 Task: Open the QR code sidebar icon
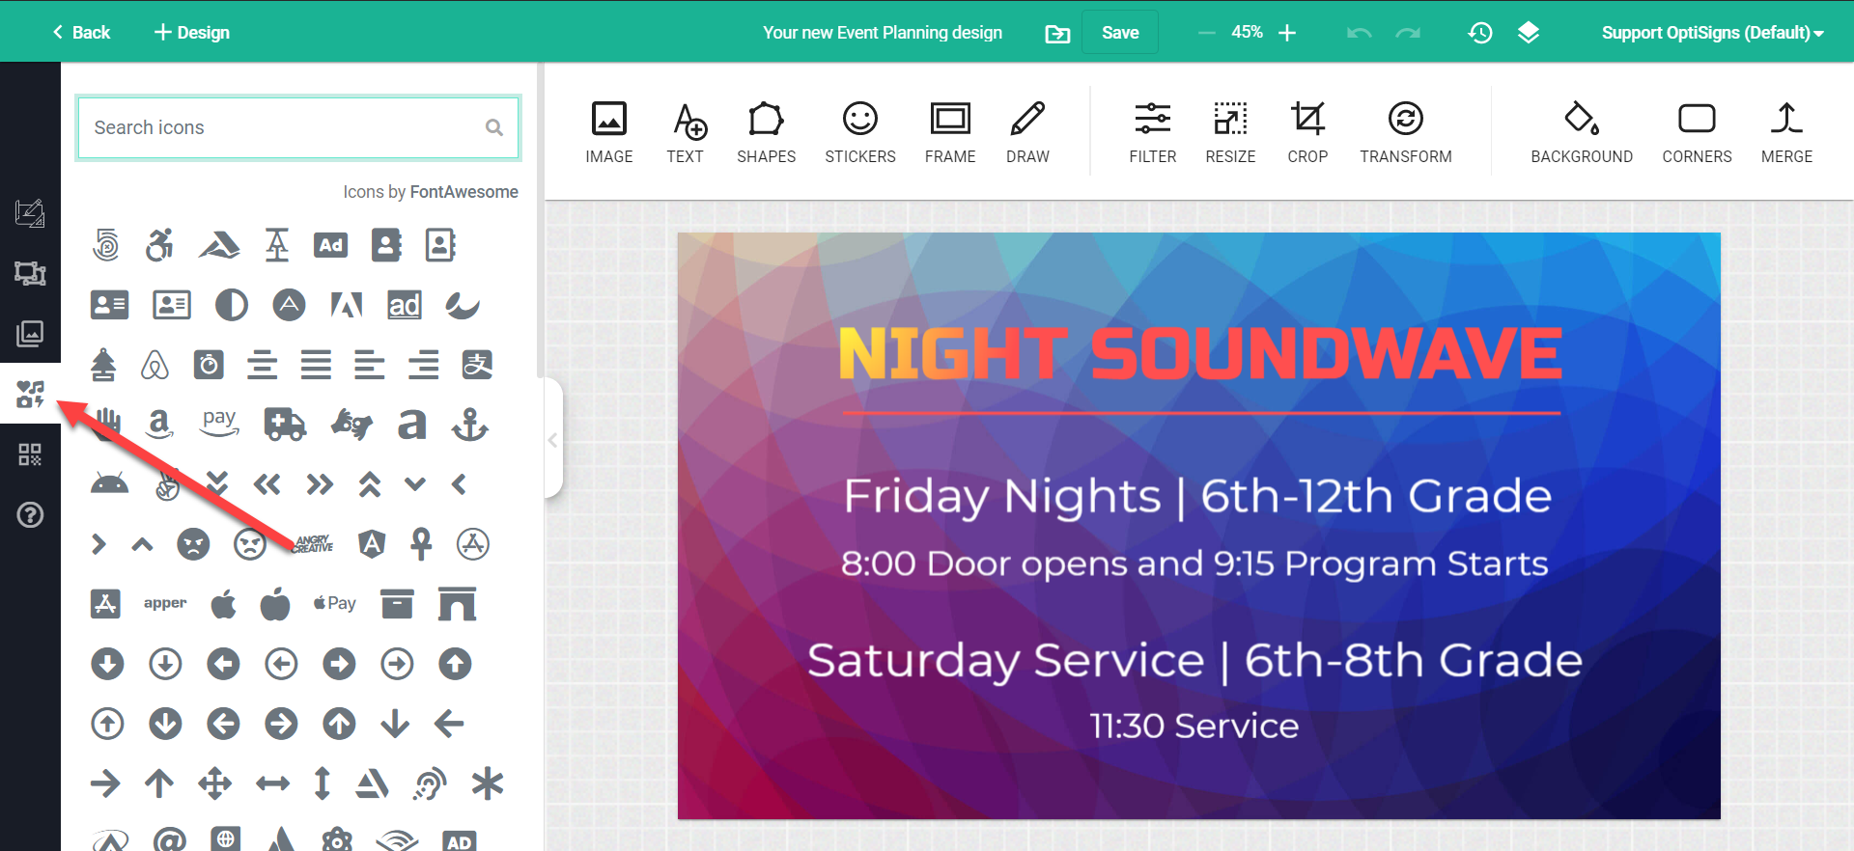[x=30, y=454]
